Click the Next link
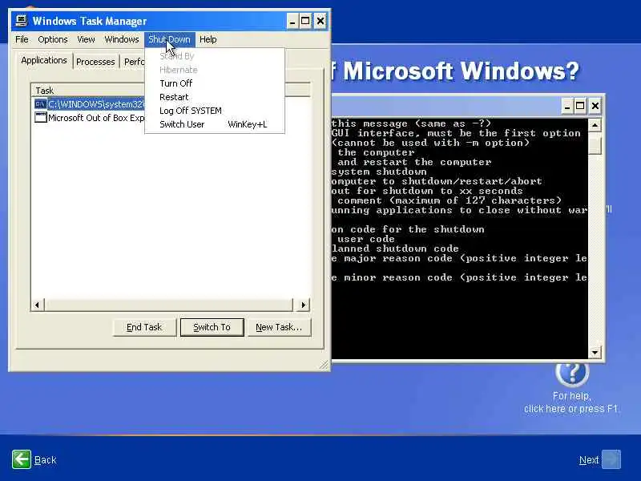 click(589, 459)
